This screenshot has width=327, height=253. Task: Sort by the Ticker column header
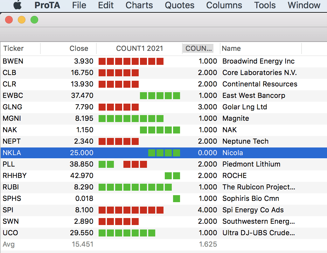point(13,49)
